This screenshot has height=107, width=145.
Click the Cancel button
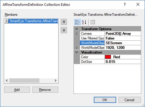coord(130,100)
